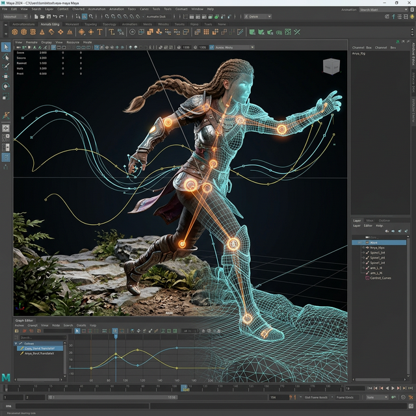Jump to the end of playback range
This screenshot has width=416, height=416.
tap(410, 388)
